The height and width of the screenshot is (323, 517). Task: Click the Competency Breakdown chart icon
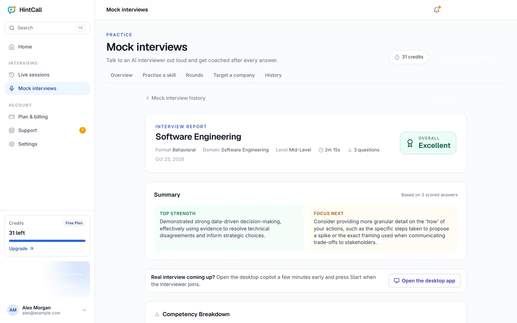click(157, 314)
